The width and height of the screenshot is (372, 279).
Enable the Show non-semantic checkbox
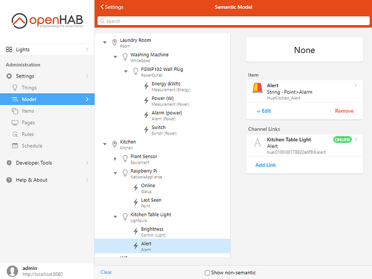[x=207, y=272]
